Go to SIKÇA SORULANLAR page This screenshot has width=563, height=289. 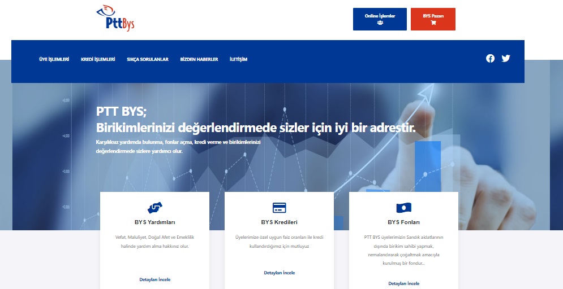tap(148, 59)
